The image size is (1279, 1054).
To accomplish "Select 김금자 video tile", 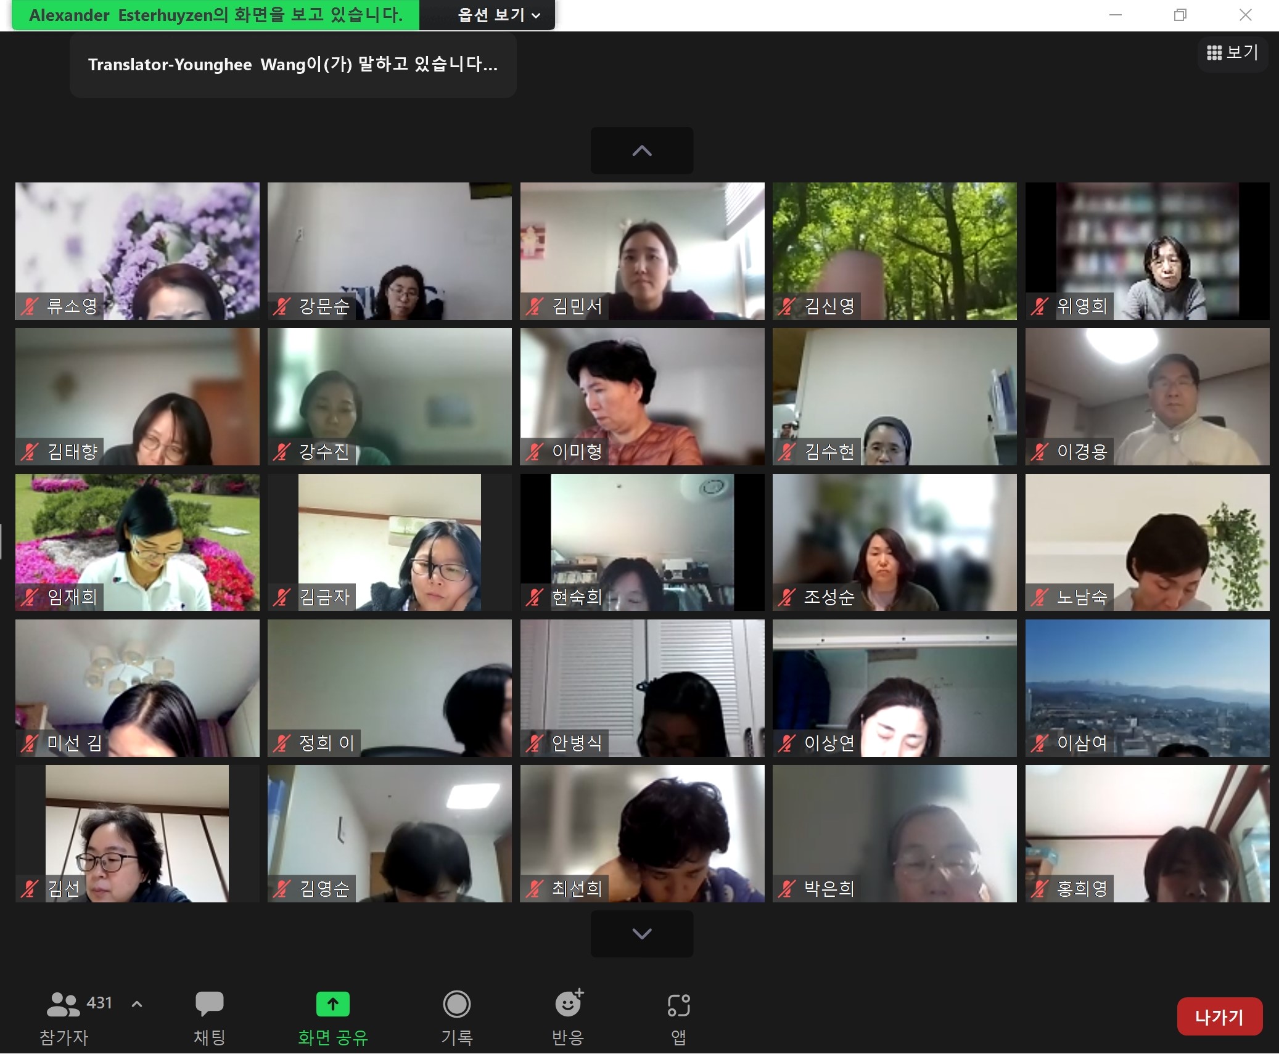I will tap(390, 542).
